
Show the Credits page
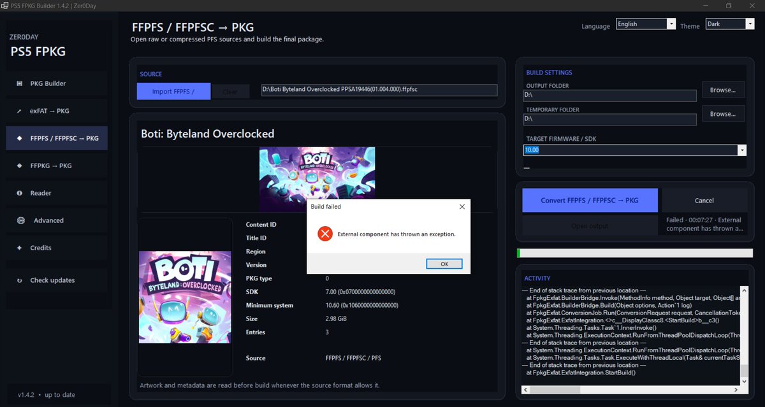tap(57, 248)
